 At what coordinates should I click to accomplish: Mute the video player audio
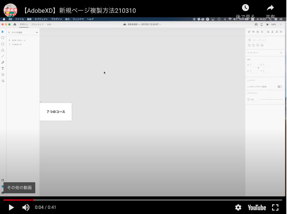(x=26, y=207)
